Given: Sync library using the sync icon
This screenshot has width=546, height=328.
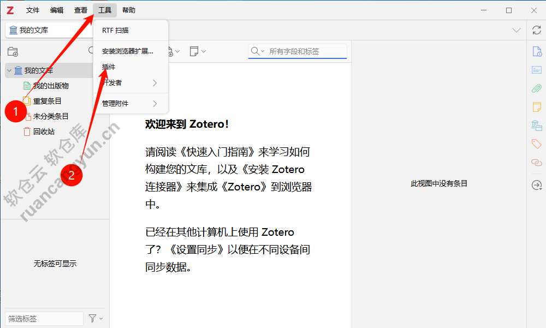Looking at the screenshot, I should 536,31.
